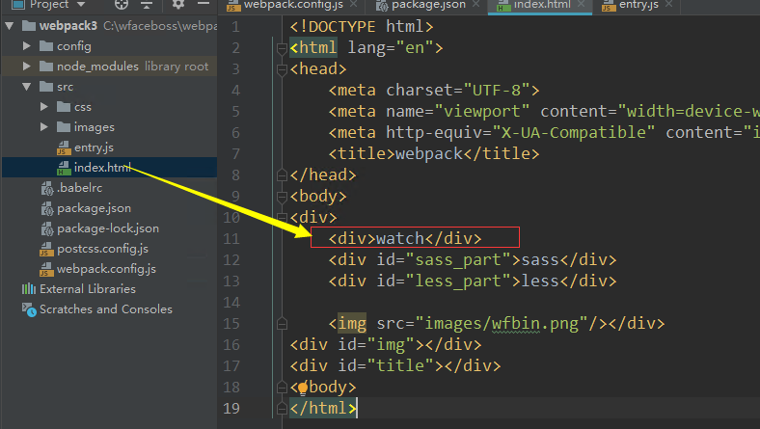Viewport: 760px width, 429px height.
Task: Click the package-lock.json file icon
Action: coord(47,228)
